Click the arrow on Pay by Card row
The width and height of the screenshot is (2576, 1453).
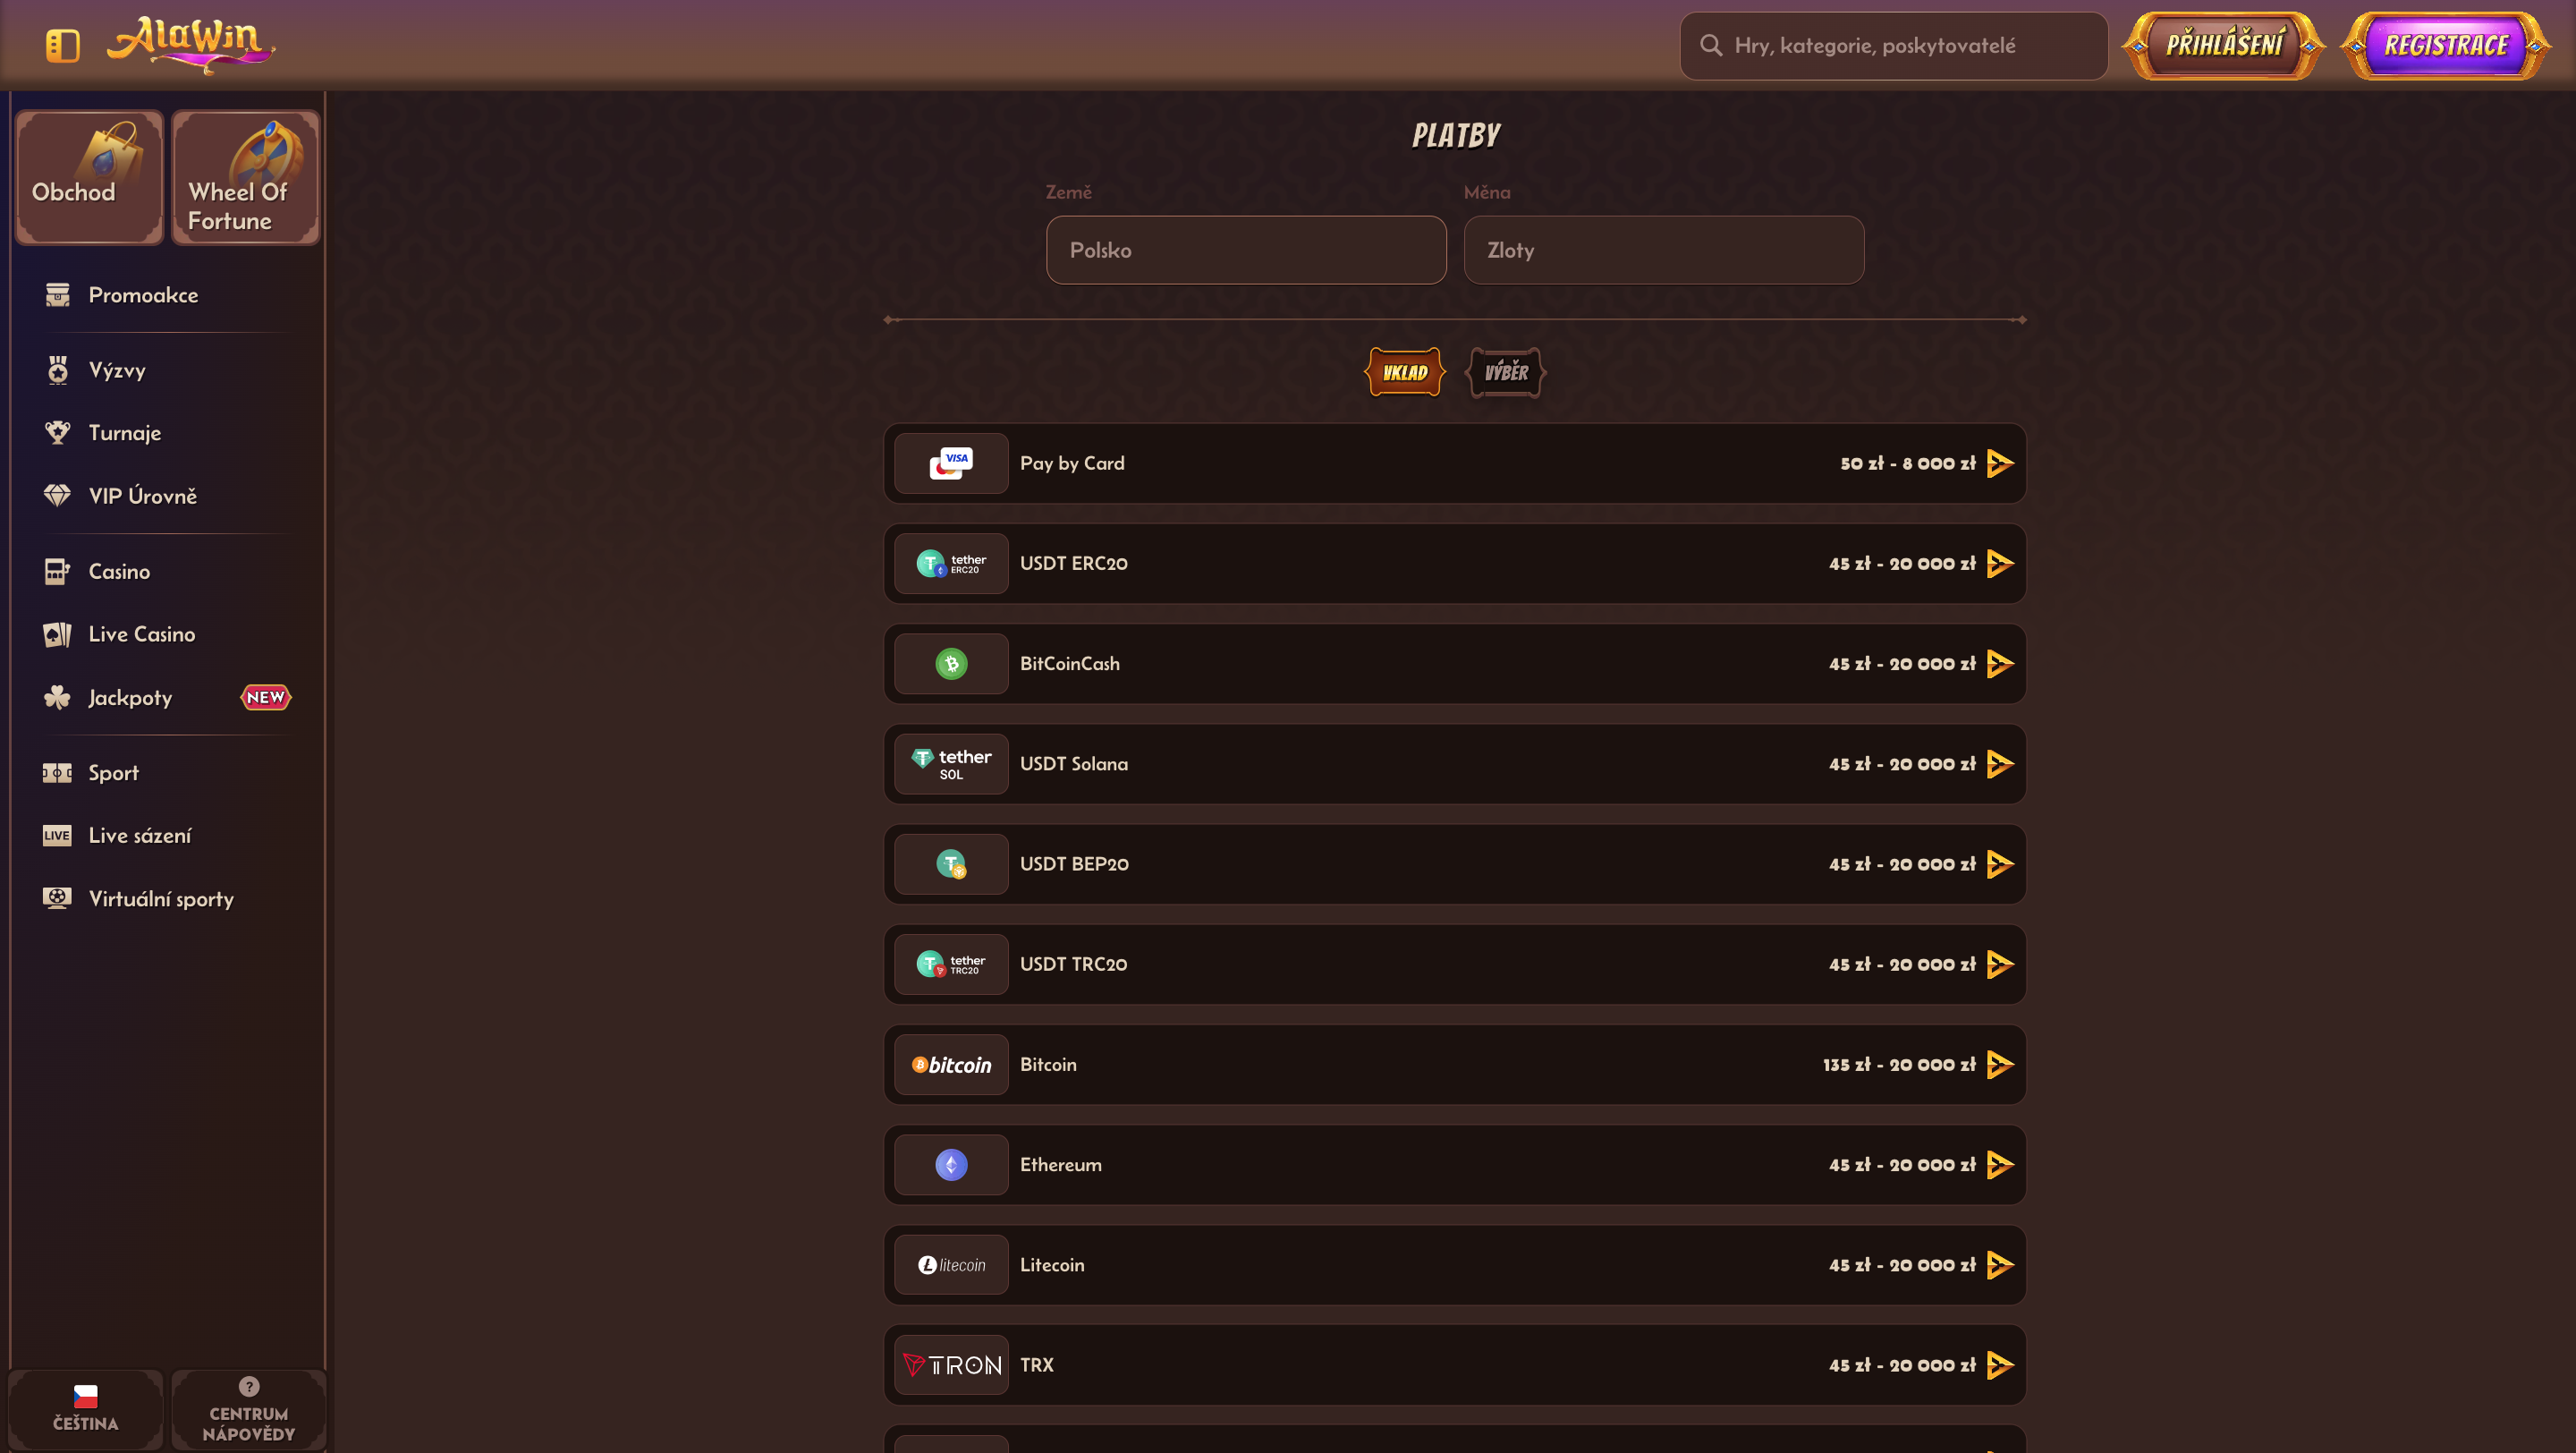(x=2000, y=463)
